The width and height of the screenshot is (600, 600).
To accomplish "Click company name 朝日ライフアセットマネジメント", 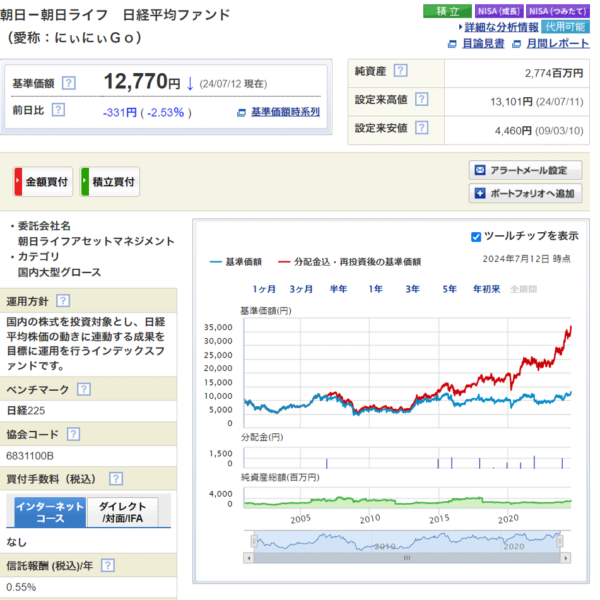I will coord(96,241).
